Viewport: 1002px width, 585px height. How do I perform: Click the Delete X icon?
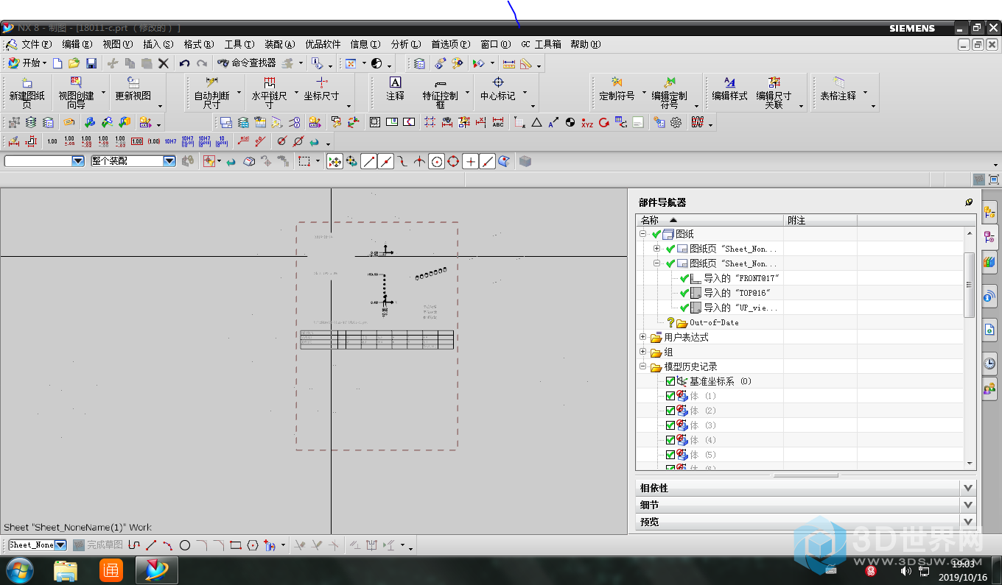click(164, 64)
